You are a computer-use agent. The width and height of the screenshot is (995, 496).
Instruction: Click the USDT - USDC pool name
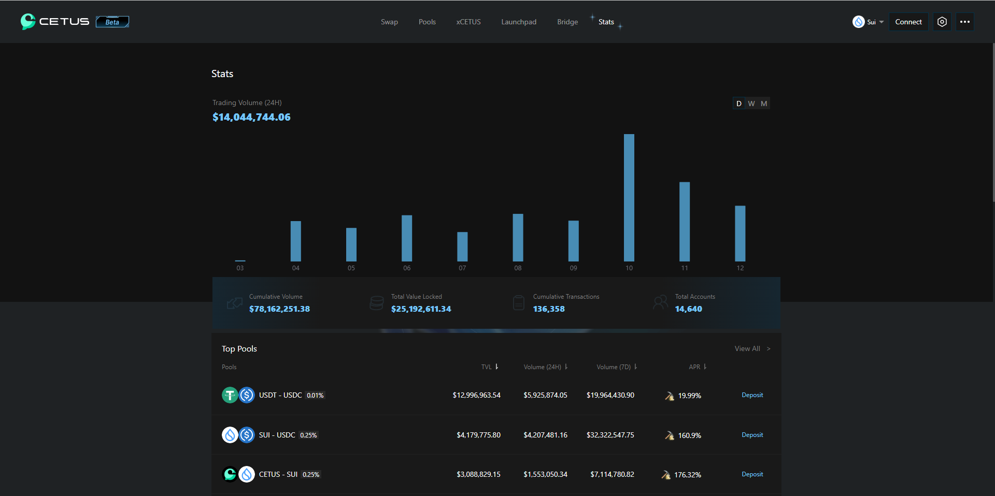280,395
